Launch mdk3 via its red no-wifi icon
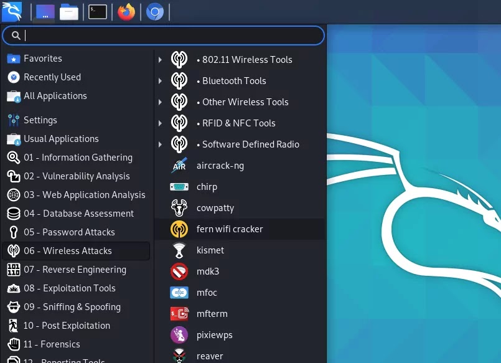 179,271
